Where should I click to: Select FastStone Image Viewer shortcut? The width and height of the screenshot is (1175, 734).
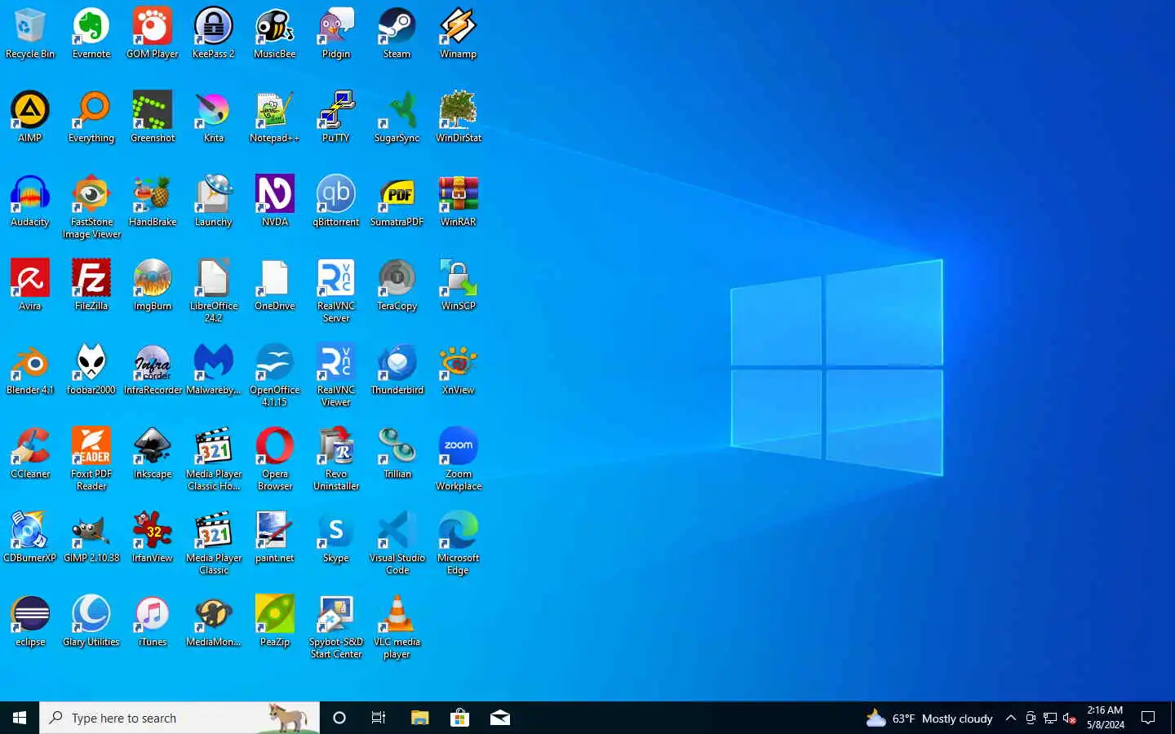pos(91,207)
